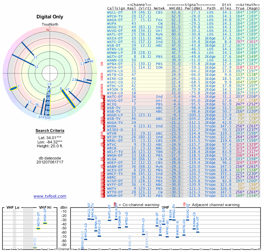
Task: Select the WGTV-DT bar in VHF Hi chart
Action: (38, 228)
